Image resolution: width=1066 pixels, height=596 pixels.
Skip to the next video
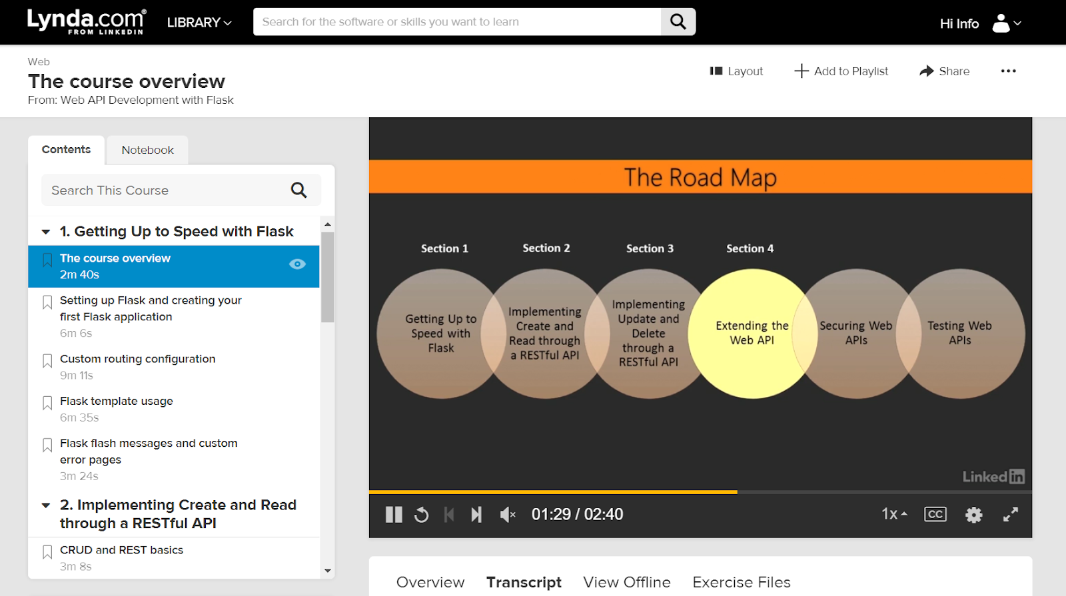476,515
